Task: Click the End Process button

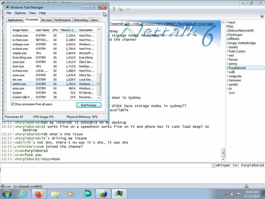Action: [89, 105]
